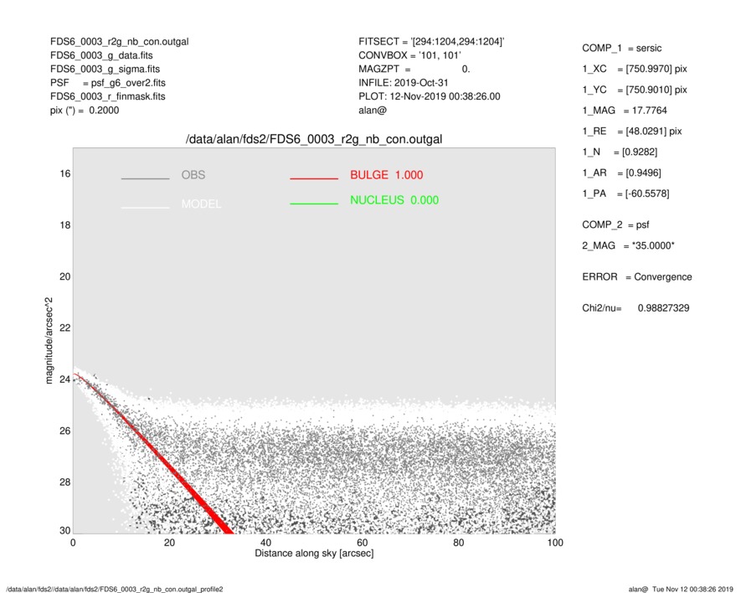
Task: Click the 1_XC = [750.9970] pix value
Action: [x=634, y=69]
